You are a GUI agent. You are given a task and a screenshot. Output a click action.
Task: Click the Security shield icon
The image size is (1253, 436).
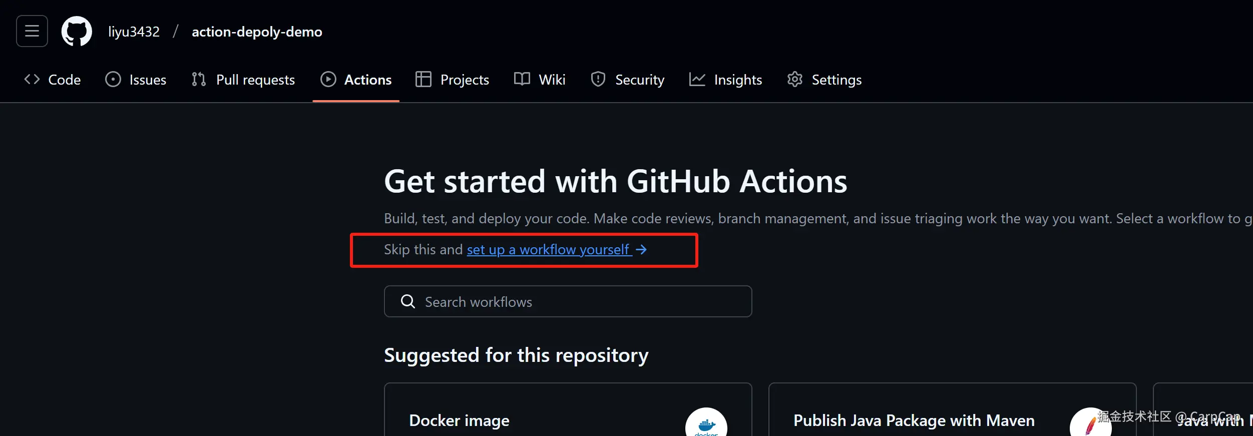(x=598, y=80)
